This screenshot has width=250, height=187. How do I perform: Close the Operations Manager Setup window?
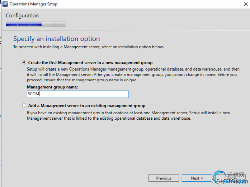pyautogui.click(x=246, y=4)
